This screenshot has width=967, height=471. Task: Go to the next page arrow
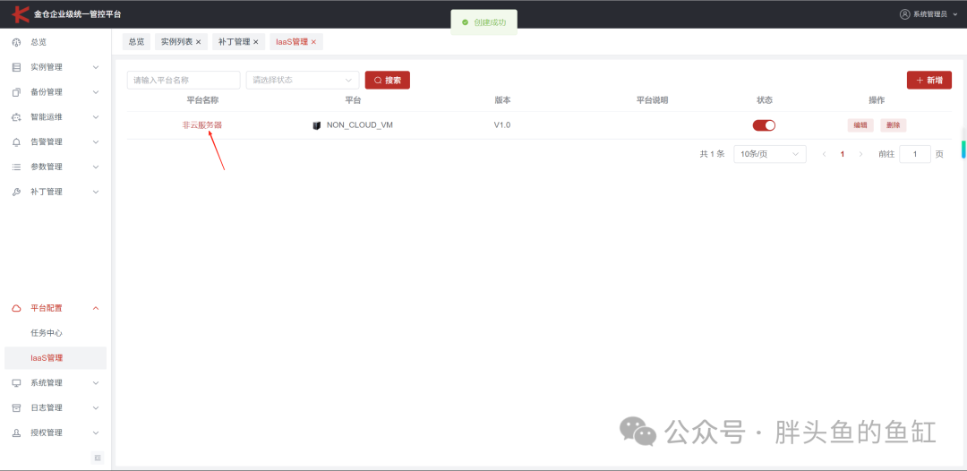(x=860, y=154)
